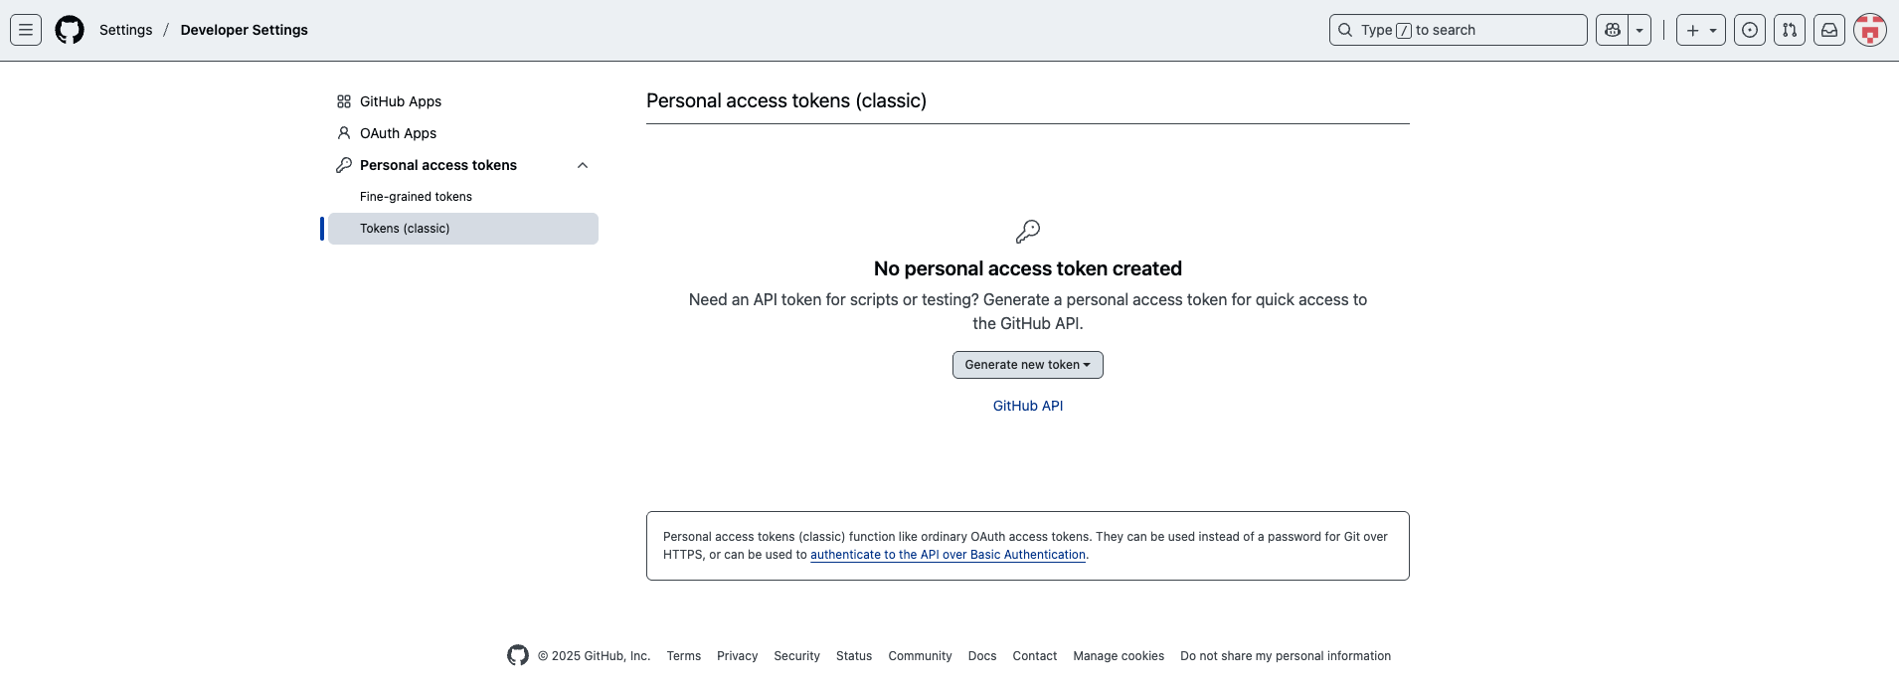1899x688 pixels.
Task: Collapse the Personal access tokens section
Action: coord(582,165)
